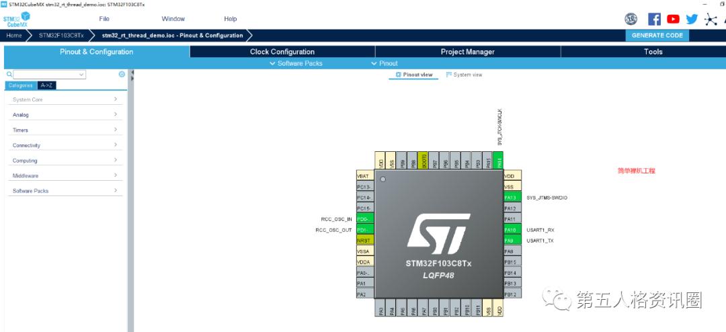Select the PA14 pin on the chip
This screenshot has height=332, width=726.
pos(499,160)
